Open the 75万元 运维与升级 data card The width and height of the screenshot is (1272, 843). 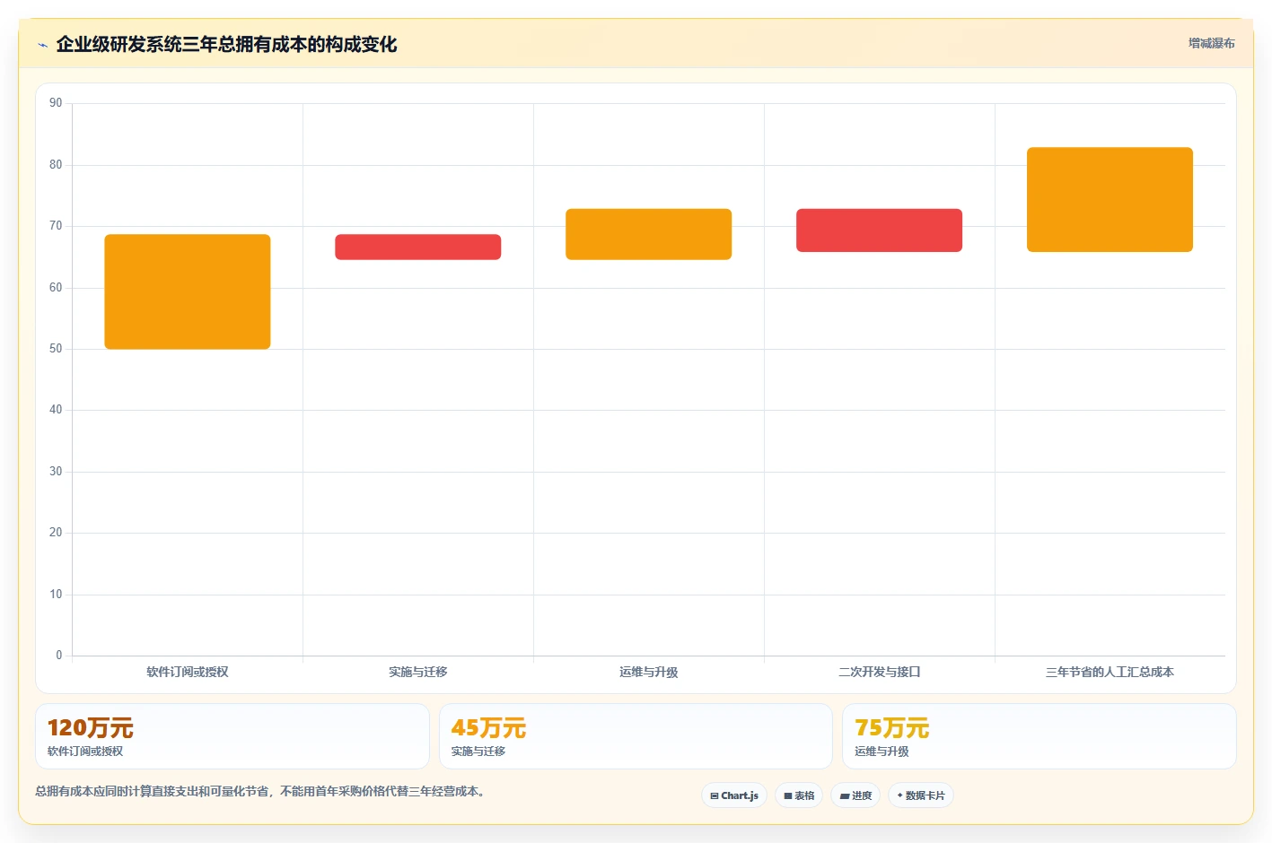point(1040,736)
